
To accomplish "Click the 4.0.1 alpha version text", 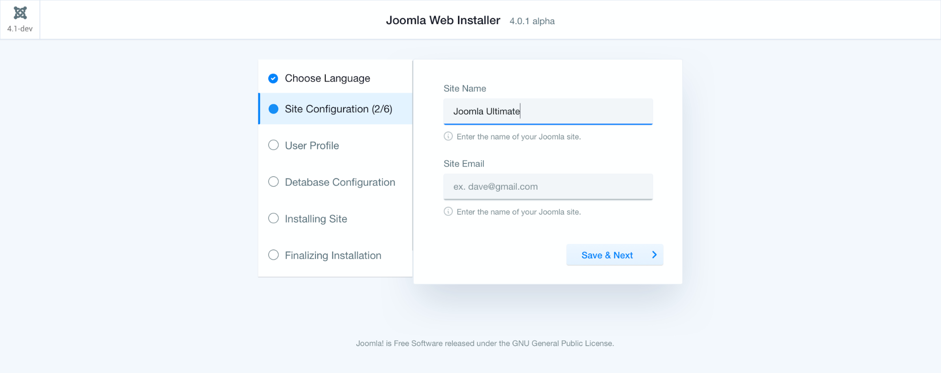I will [532, 21].
